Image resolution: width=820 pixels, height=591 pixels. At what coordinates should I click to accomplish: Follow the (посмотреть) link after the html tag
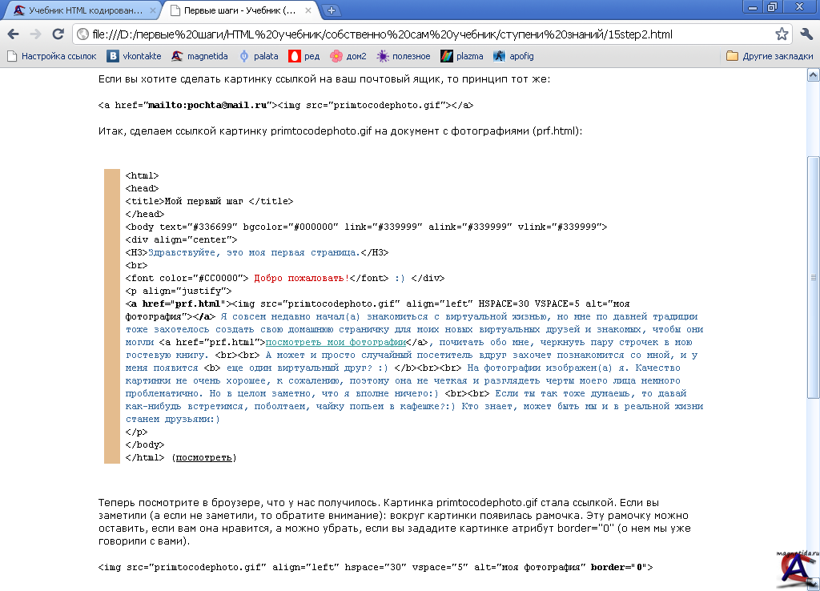coord(204,457)
